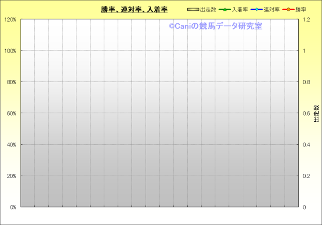Select the vertical 出走数 right axis title
Viewport: 322px width, 225px height.
316,114
